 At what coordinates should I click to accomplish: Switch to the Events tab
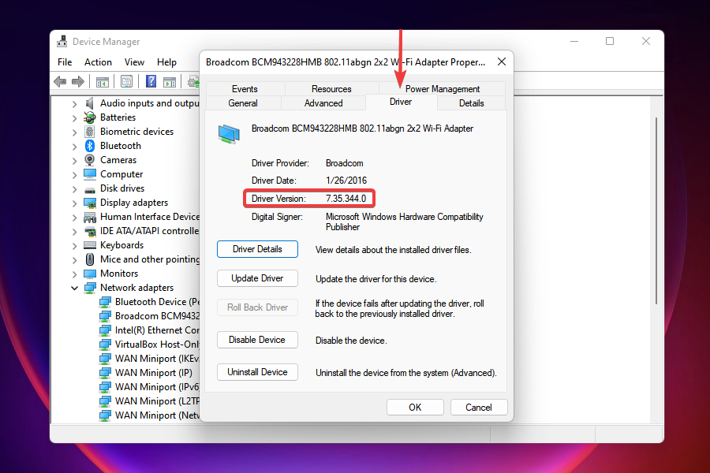click(245, 88)
